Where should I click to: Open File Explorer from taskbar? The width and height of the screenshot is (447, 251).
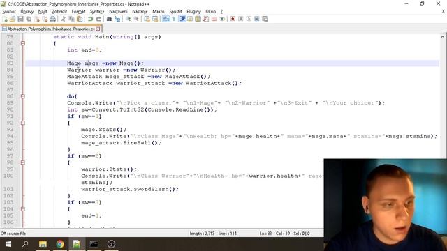pos(43,244)
